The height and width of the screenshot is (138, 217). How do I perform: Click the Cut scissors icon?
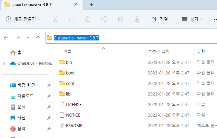[x=55, y=19]
